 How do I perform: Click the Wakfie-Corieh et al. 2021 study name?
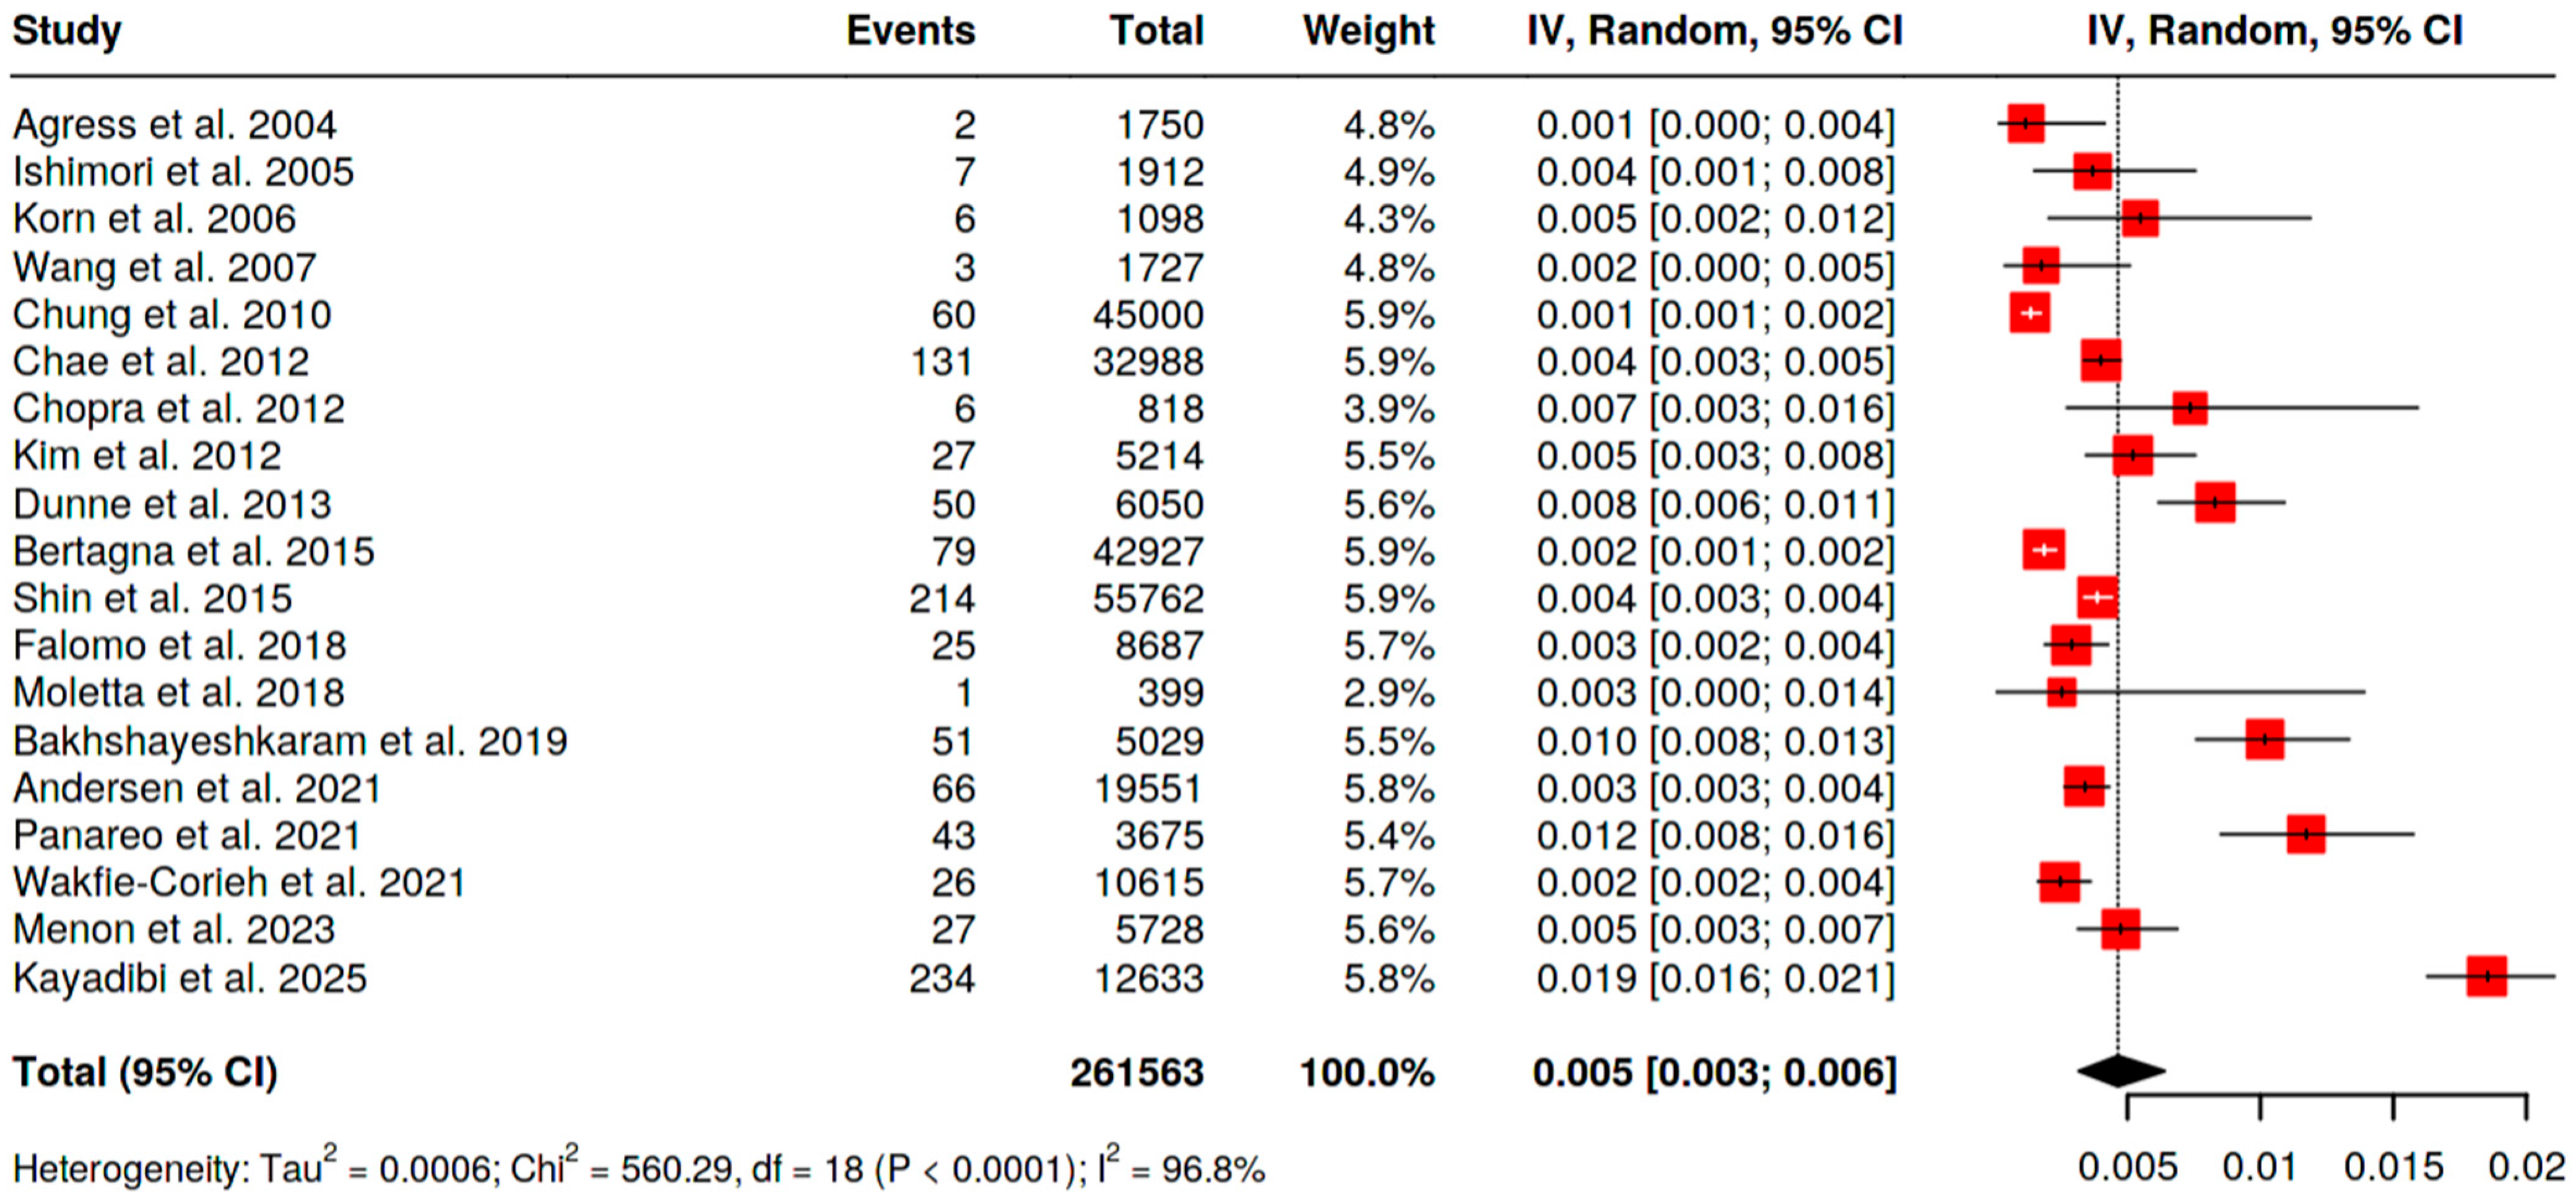(239, 882)
